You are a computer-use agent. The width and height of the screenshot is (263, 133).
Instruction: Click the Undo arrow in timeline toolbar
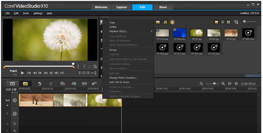39,84
